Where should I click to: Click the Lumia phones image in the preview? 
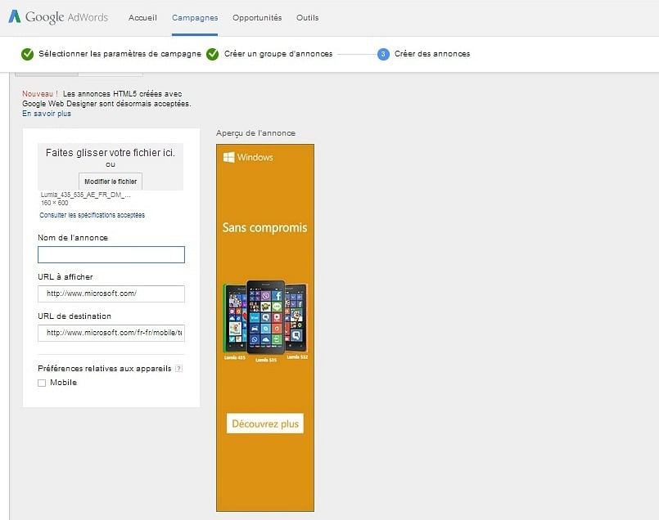pos(265,319)
